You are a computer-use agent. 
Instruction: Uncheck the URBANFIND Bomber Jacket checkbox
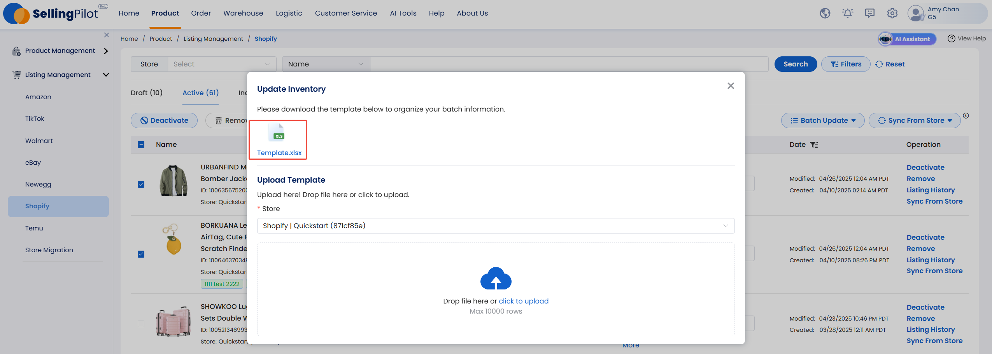pyautogui.click(x=141, y=184)
